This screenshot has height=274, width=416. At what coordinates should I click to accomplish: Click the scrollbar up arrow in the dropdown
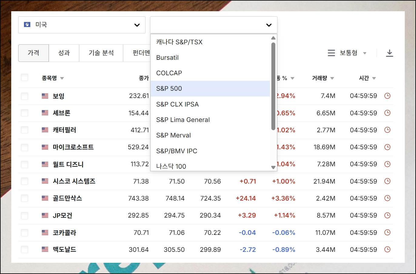coord(273,38)
